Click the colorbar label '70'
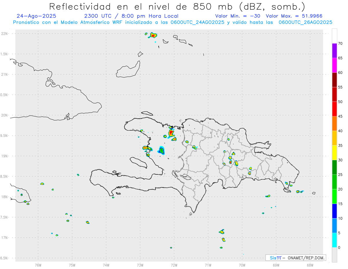The image size is (348, 269). 340,44
